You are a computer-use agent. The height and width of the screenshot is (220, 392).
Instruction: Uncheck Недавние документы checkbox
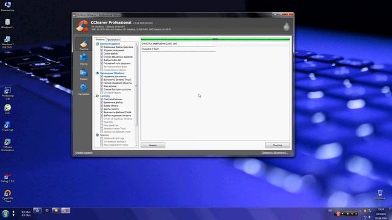click(102, 76)
